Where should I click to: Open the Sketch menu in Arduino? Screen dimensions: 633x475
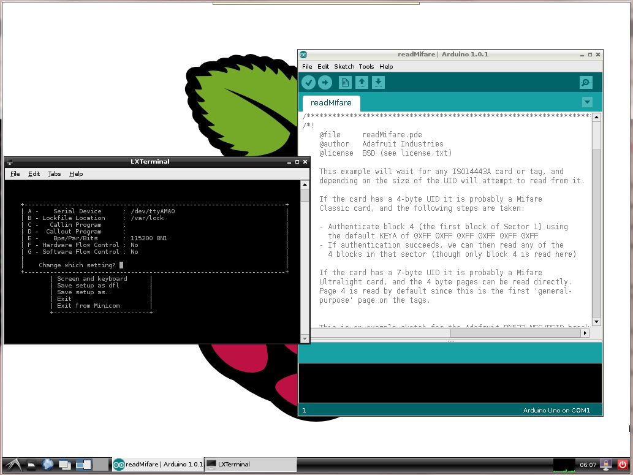coord(344,67)
